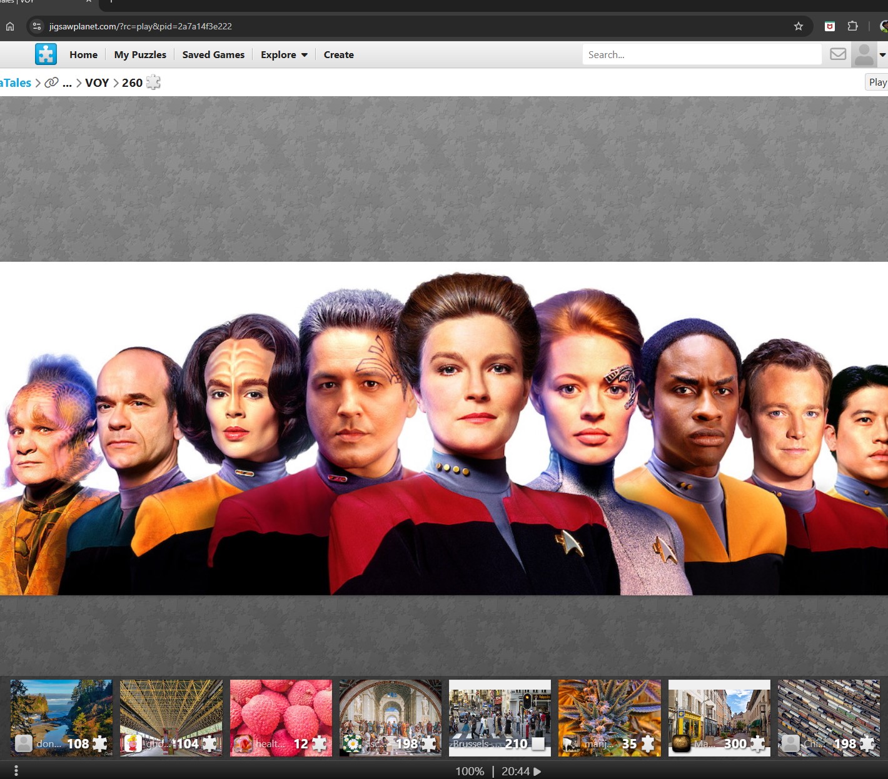Screen dimensions: 888x779
Task: Click the square-cut icon next to 210
Action: [538, 743]
